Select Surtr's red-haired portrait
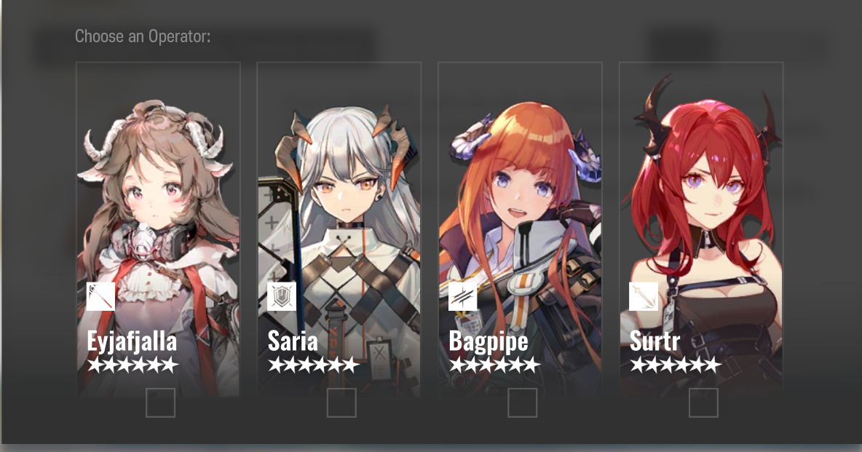Screen dimensions: 862x452 click(x=701, y=229)
